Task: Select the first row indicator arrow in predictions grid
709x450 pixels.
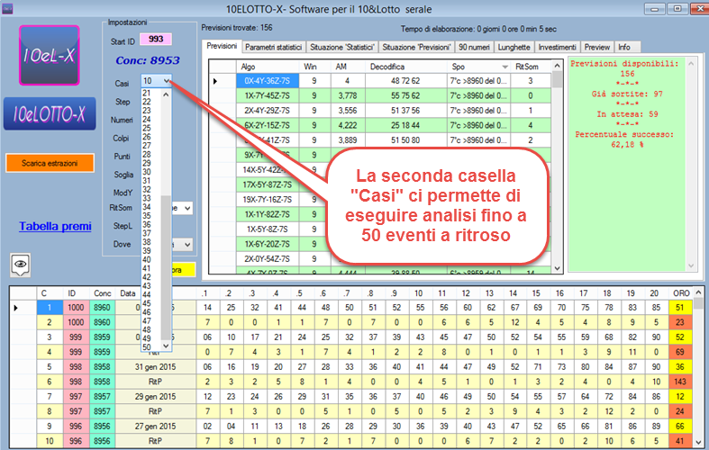Action: [x=215, y=81]
